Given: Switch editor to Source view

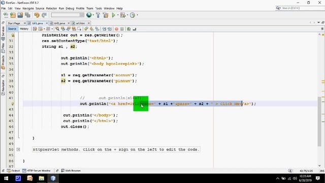Looking at the screenshot, I should (x=12, y=29).
